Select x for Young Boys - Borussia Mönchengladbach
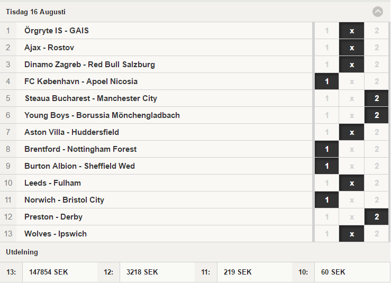 click(352, 115)
